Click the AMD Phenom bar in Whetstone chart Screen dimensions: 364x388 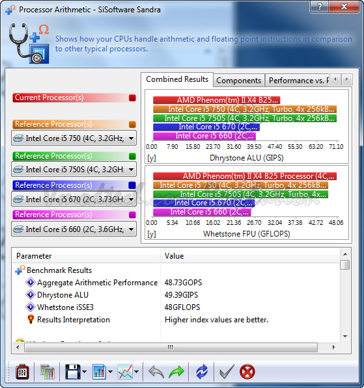point(245,176)
